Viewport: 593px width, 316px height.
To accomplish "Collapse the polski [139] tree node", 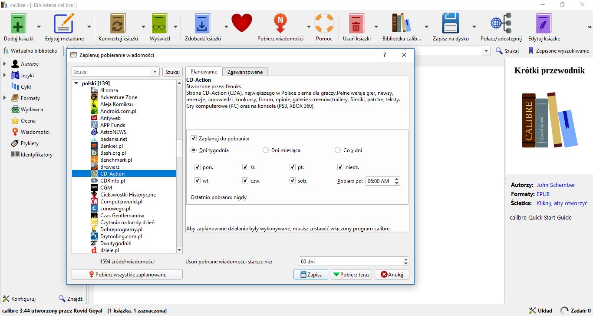I will click(76, 83).
